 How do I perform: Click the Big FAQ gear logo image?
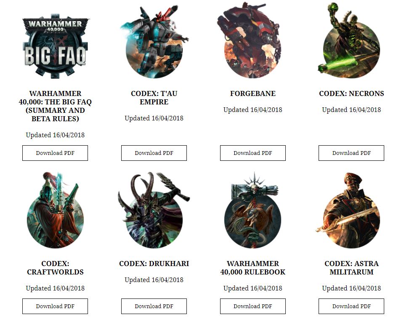(55, 45)
